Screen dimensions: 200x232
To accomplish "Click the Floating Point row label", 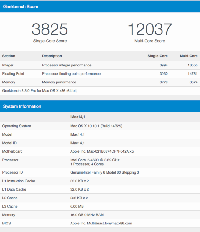I will coord(13,74).
